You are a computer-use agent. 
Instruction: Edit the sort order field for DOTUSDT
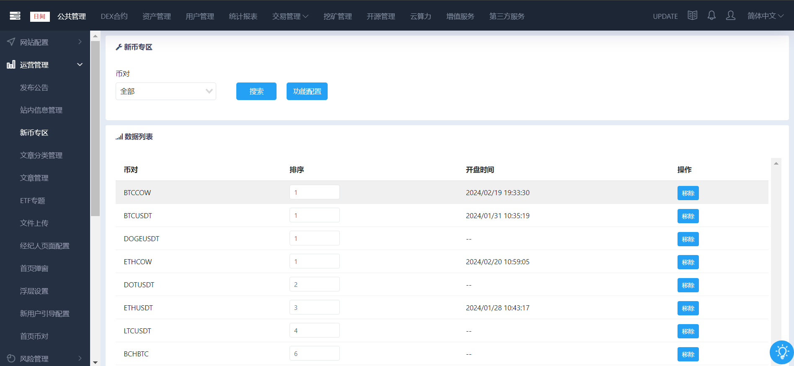click(x=315, y=284)
